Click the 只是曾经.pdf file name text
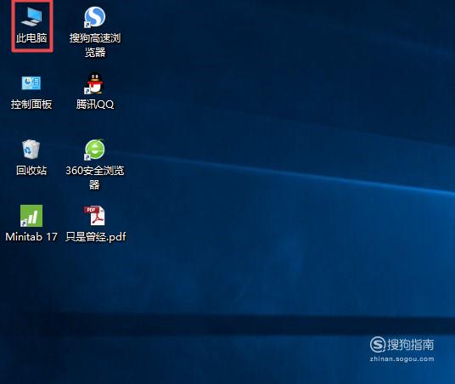 pyautogui.click(x=95, y=237)
